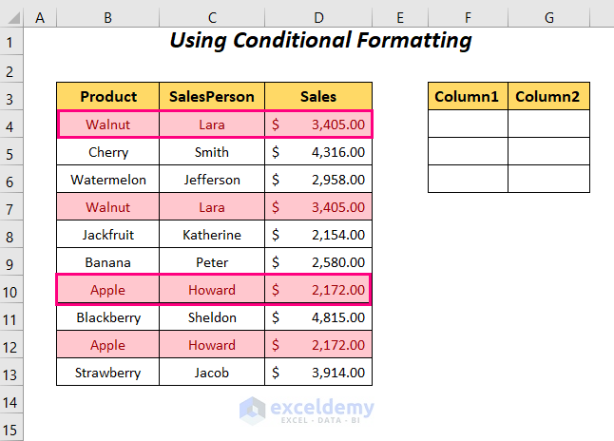Screen dimensions: 614x441
Task: Click the Product header cell
Action: point(108,96)
